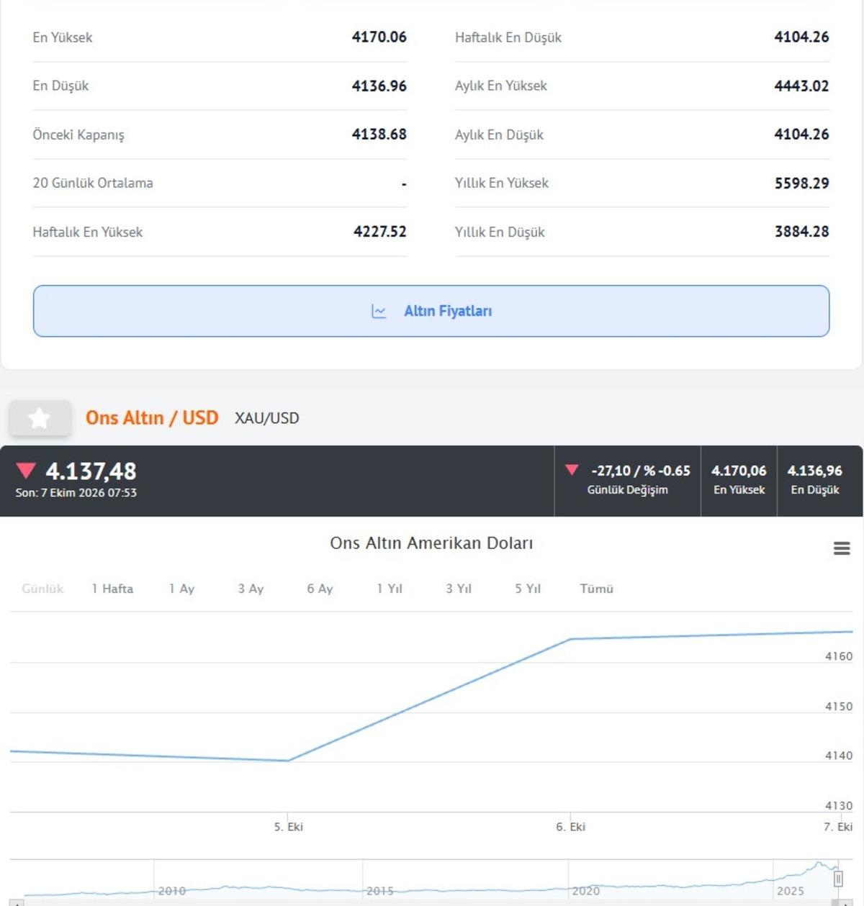Click the 2020 label in the navigator
The height and width of the screenshot is (906, 864).
(x=586, y=891)
